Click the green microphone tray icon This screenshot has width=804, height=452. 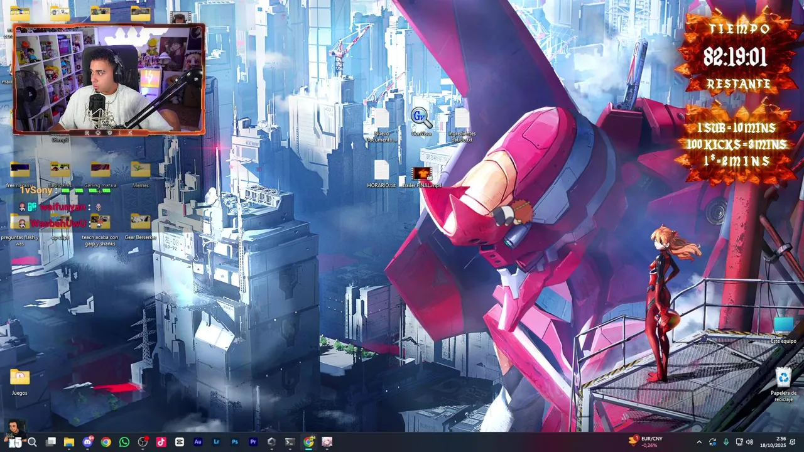(x=726, y=442)
